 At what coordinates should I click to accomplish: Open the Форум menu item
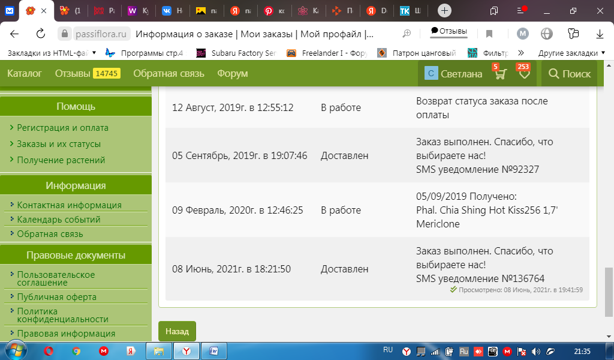pos(232,74)
